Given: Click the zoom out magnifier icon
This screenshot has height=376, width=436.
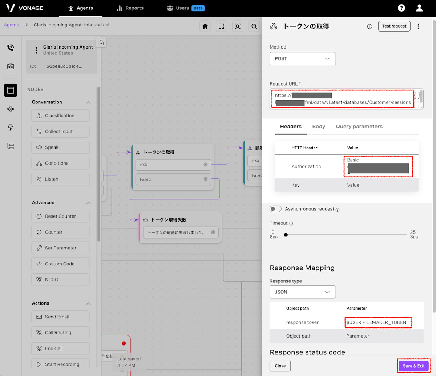Looking at the screenshot, I should click(254, 26).
